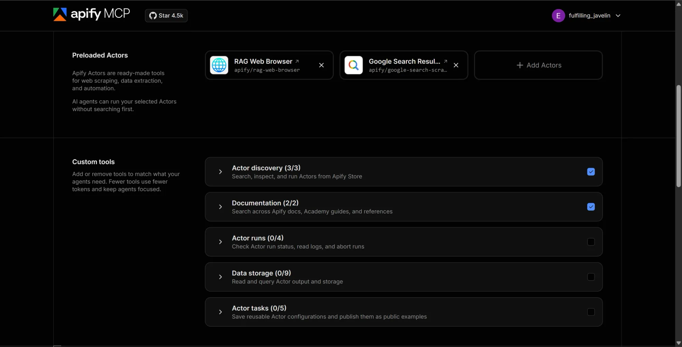The height and width of the screenshot is (347, 682).
Task: Expand the Data storage group
Action: [x=220, y=277]
